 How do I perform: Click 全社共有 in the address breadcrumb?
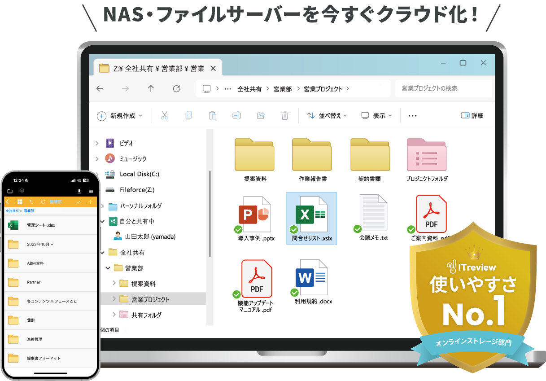click(249, 89)
